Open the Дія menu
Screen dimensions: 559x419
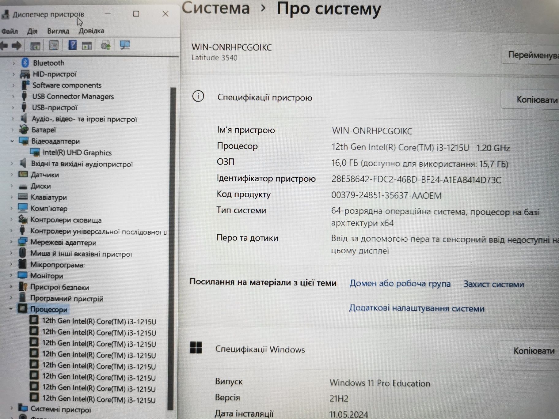(x=32, y=31)
